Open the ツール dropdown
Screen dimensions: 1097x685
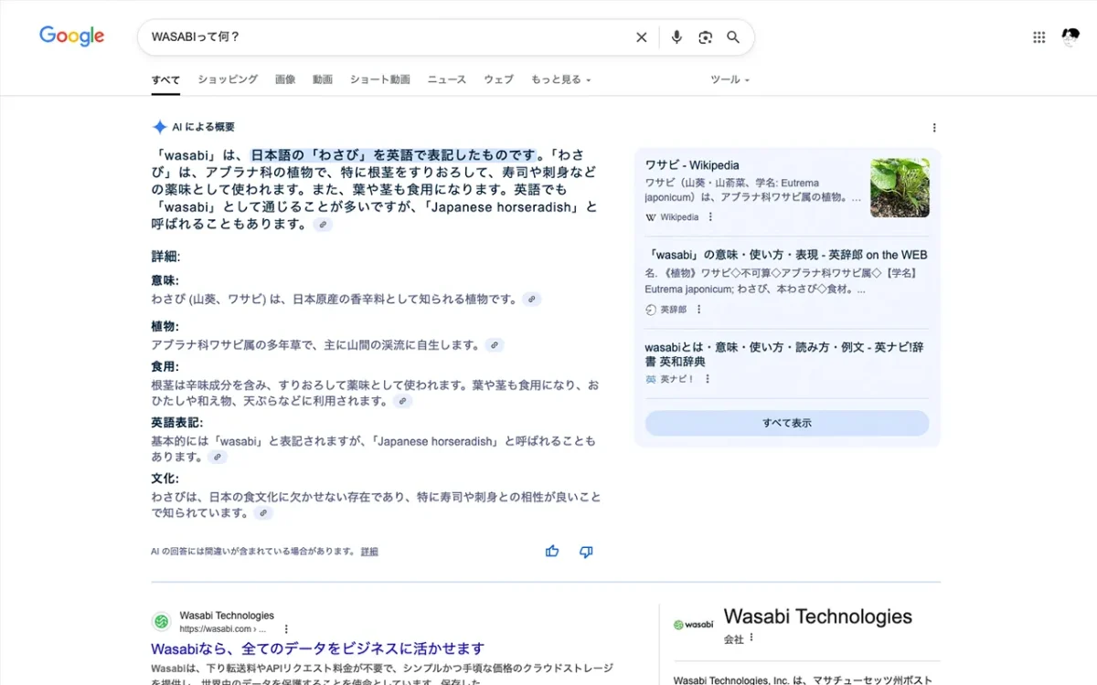(x=730, y=79)
